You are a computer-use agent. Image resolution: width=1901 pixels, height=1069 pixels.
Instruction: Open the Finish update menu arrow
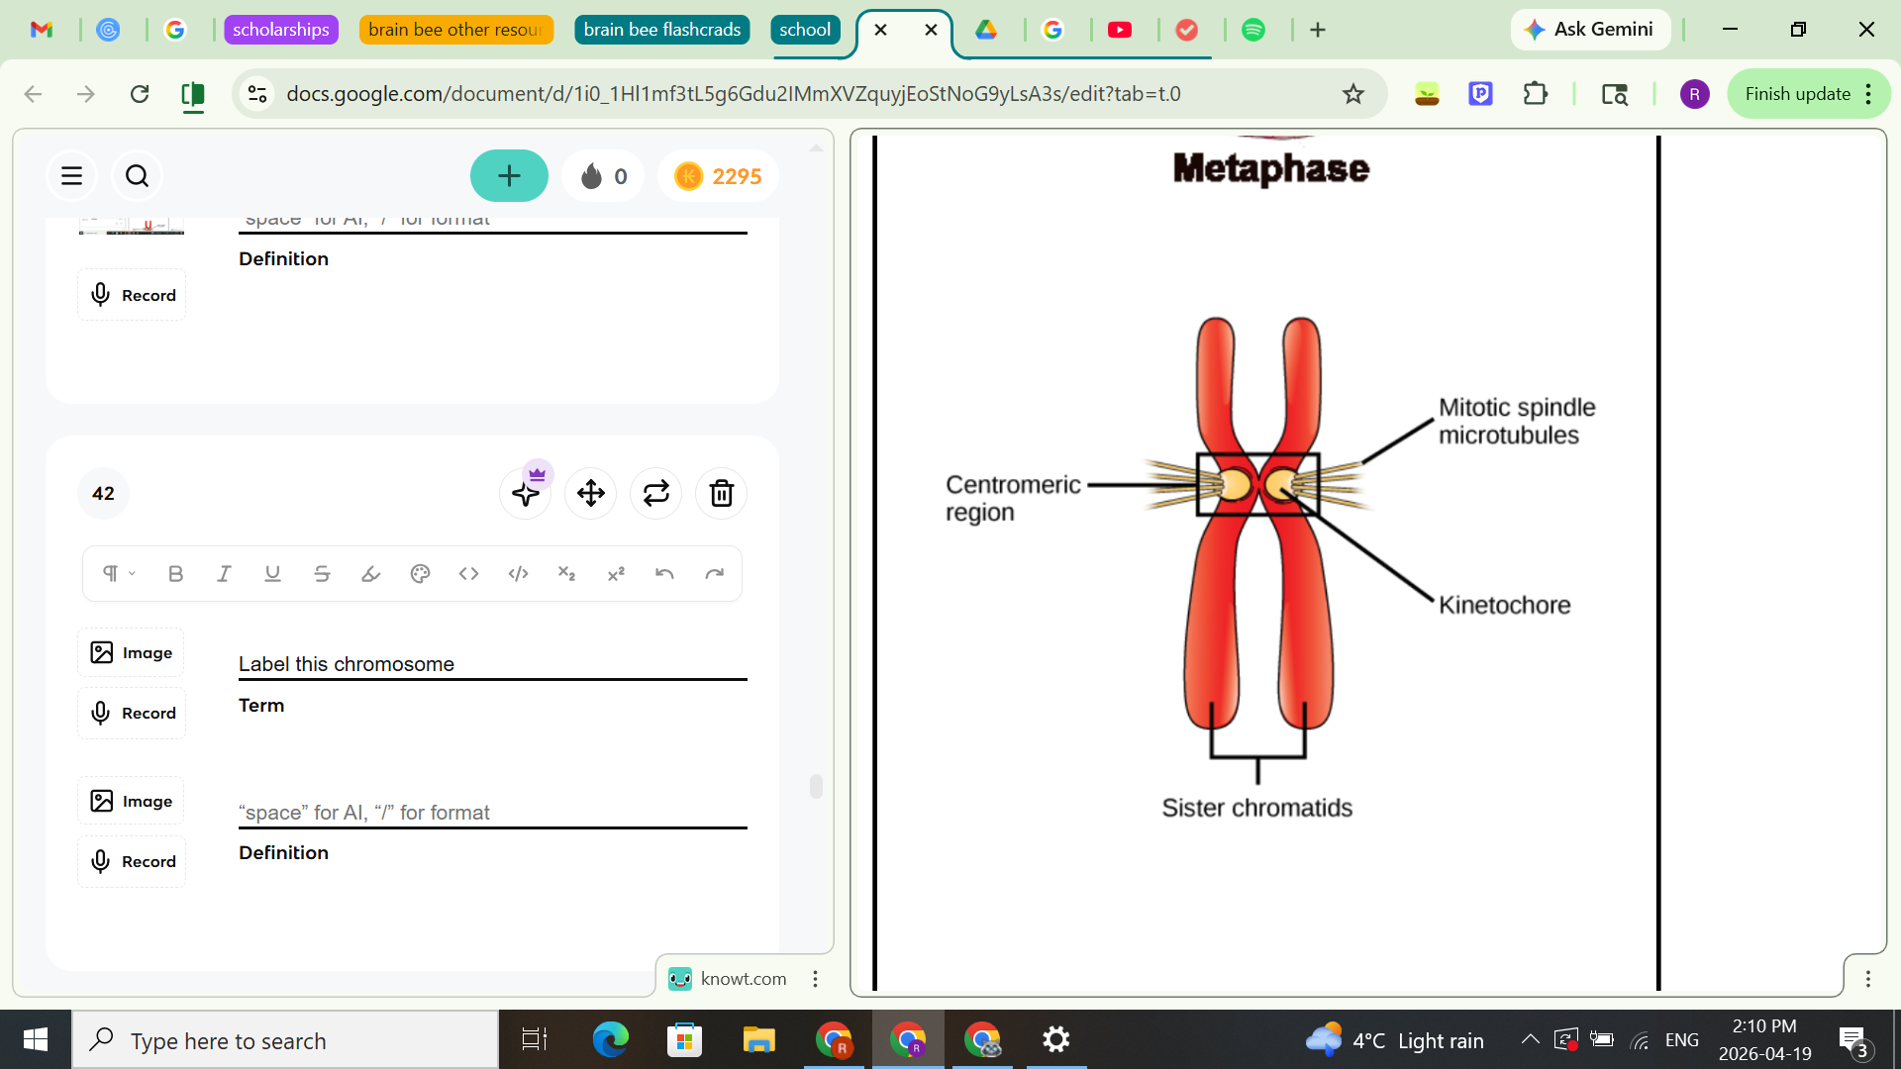pos(1869,93)
